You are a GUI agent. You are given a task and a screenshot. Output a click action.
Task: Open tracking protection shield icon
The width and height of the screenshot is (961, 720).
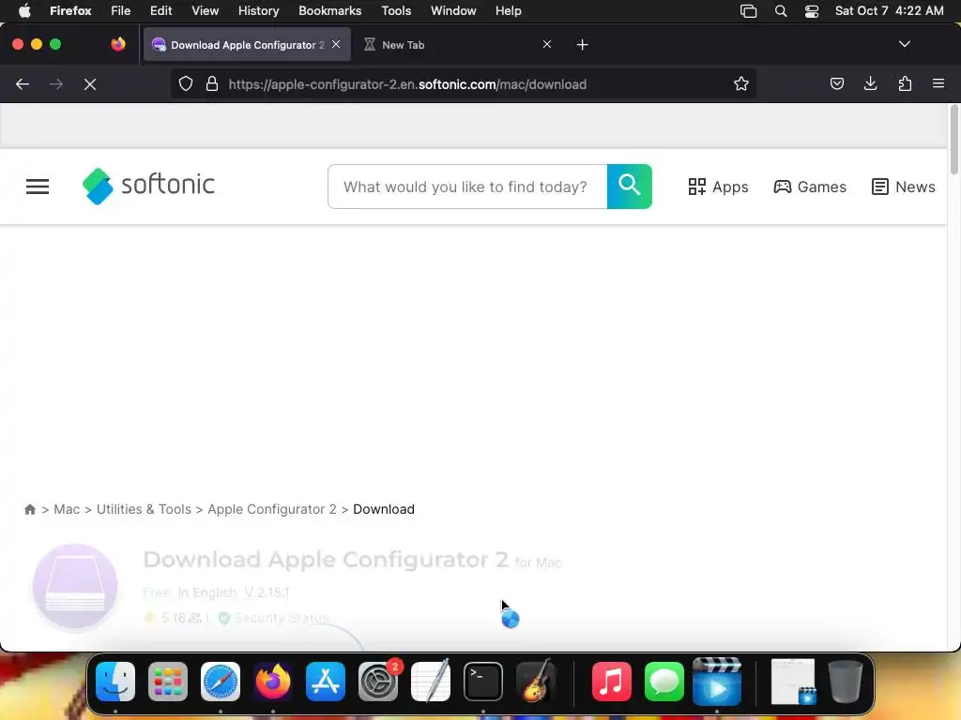click(186, 83)
